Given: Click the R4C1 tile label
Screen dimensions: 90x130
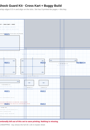Looking at the screenshot, I should pos(7,104).
